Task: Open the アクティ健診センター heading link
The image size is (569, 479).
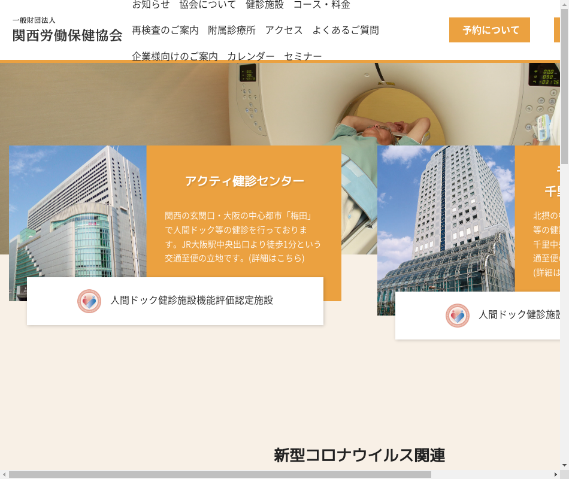Action: pyautogui.click(x=244, y=181)
